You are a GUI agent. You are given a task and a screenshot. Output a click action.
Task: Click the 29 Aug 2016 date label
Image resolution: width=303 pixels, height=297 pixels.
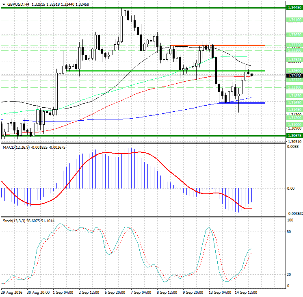coord(12,292)
